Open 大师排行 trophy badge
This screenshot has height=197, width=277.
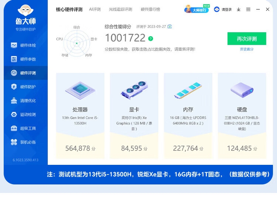196,9
